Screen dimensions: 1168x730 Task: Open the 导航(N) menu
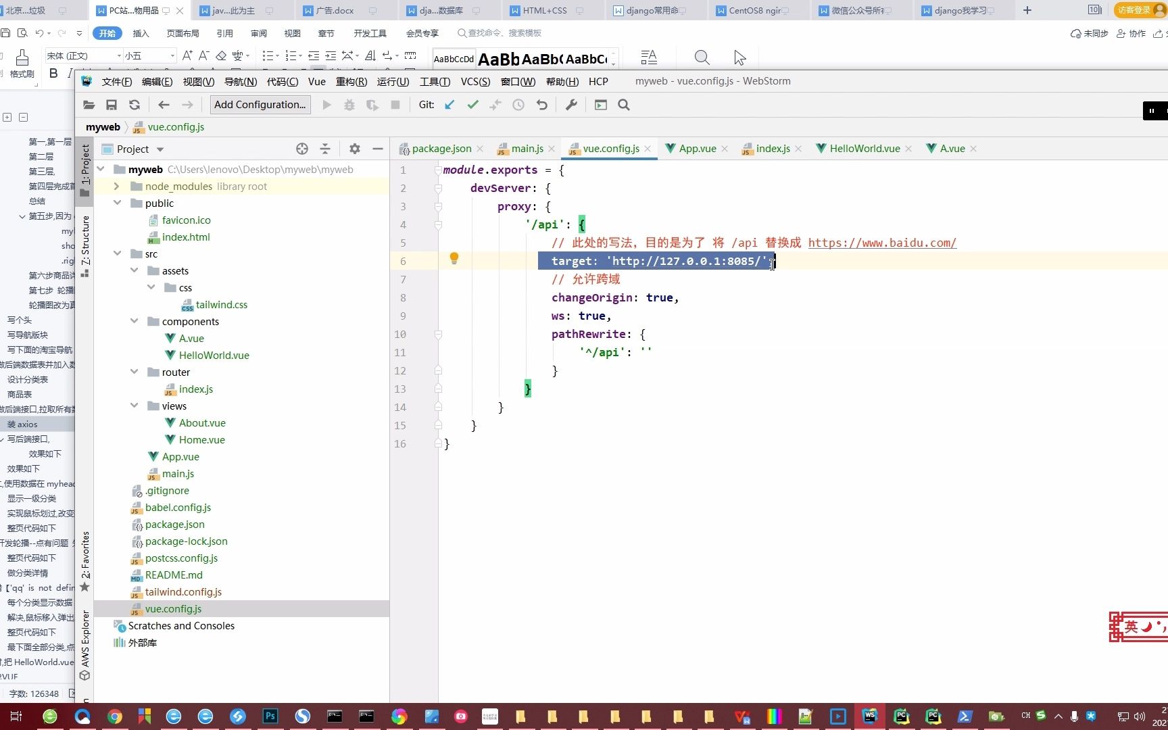(241, 81)
